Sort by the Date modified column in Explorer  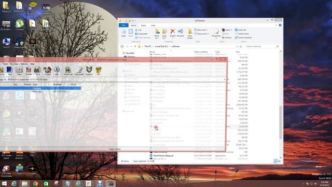201,52
